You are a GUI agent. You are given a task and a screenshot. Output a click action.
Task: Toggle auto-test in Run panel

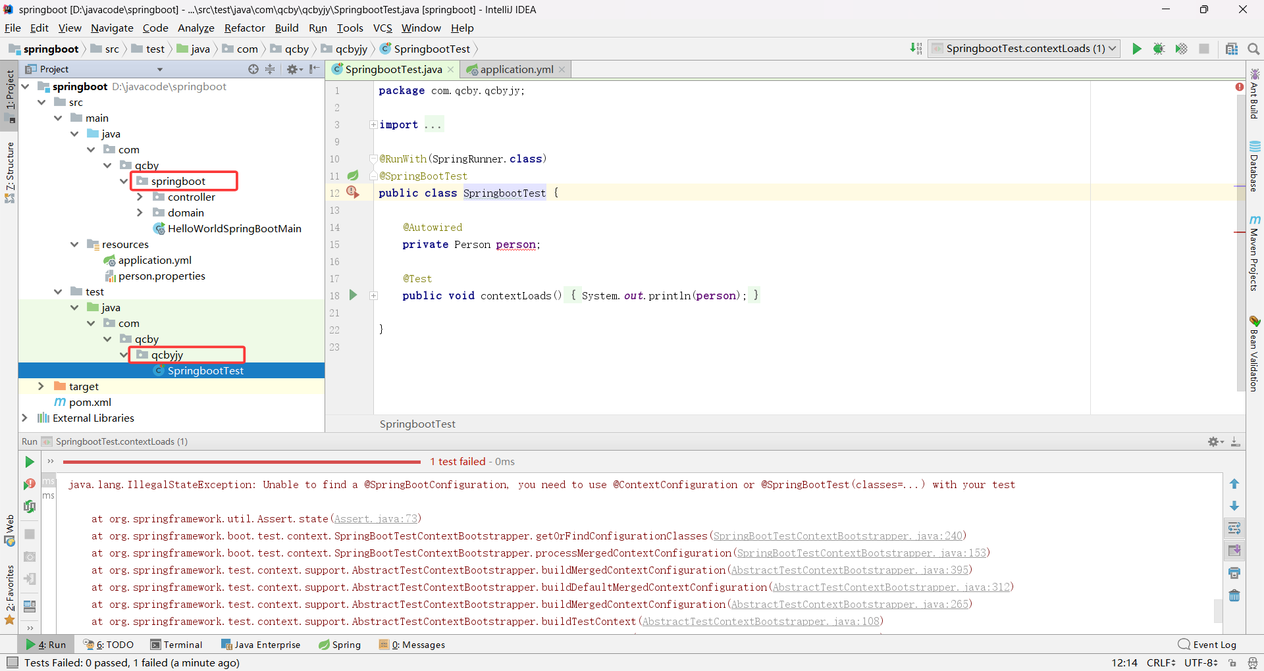[x=30, y=506]
